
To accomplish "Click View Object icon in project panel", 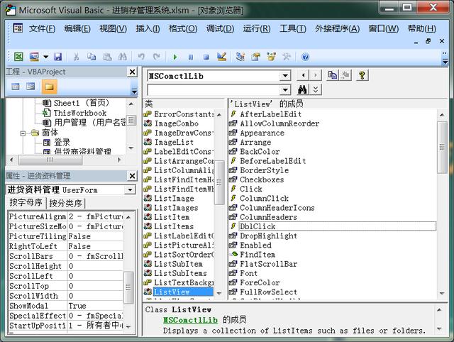I will coord(31,87).
